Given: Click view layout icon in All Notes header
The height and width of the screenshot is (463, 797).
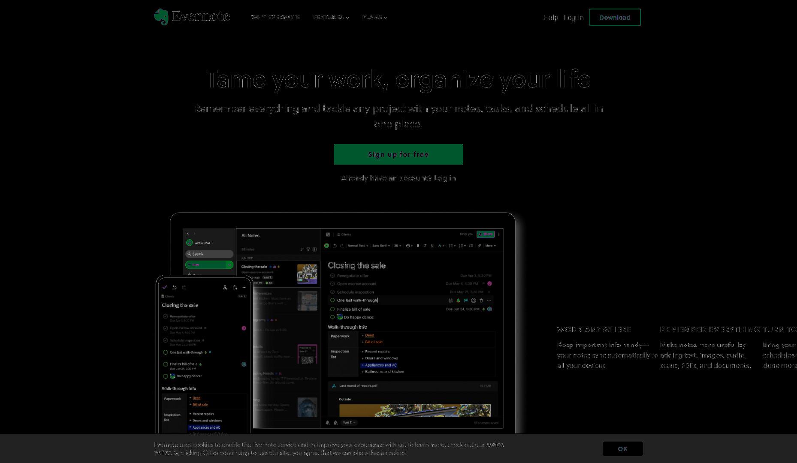Looking at the screenshot, I should [x=314, y=249].
